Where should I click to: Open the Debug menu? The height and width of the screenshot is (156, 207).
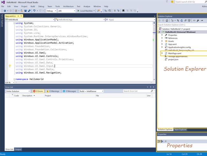(41, 6)
